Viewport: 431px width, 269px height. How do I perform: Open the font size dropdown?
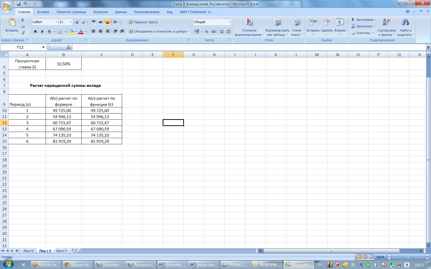[71, 22]
